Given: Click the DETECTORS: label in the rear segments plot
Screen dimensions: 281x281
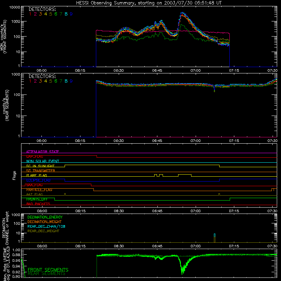Looking at the screenshot, I should tap(42, 76).
